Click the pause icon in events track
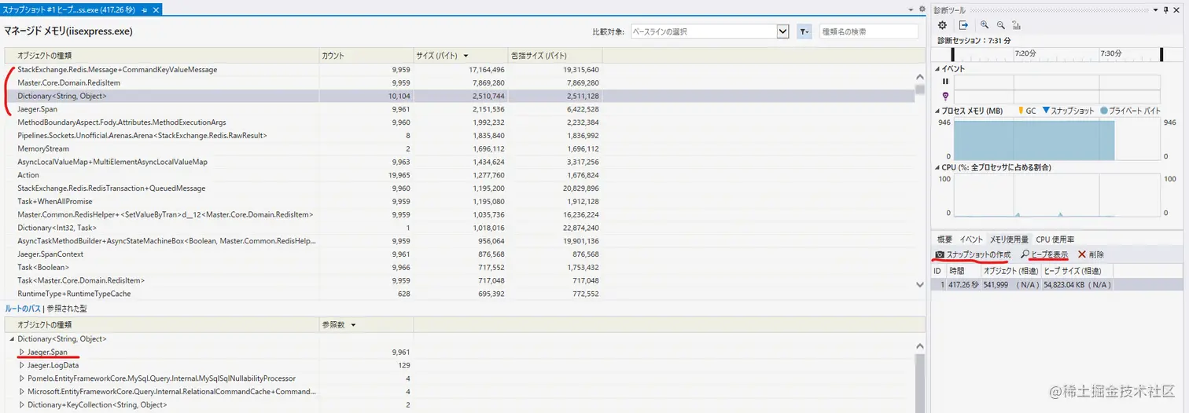Screen dimensions: 1189x413 [x=945, y=81]
